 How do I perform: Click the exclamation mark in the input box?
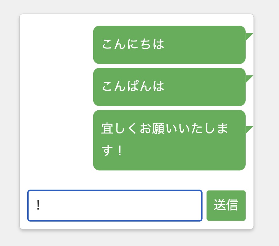pyautogui.click(x=38, y=205)
